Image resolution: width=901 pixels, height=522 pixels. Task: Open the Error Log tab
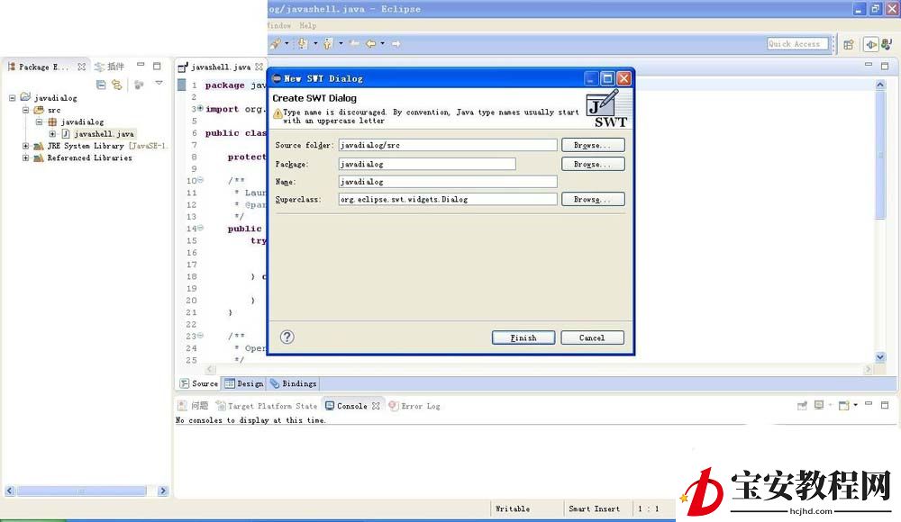click(414, 405)
